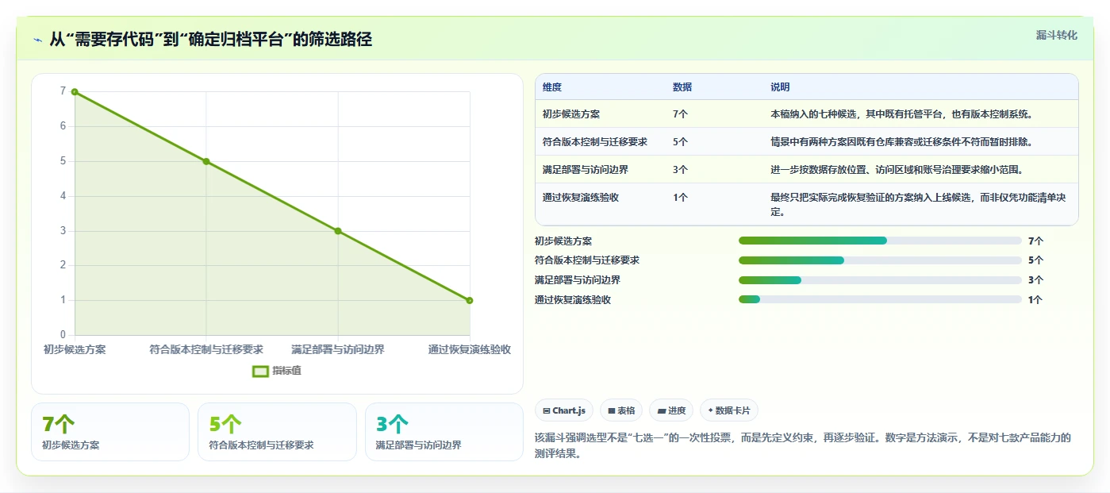The width and height of the screenshot is (1110, 493).
Task: Open the 5个 符合版本控制与迁移要求 stat card
Action: coord(277,432)
